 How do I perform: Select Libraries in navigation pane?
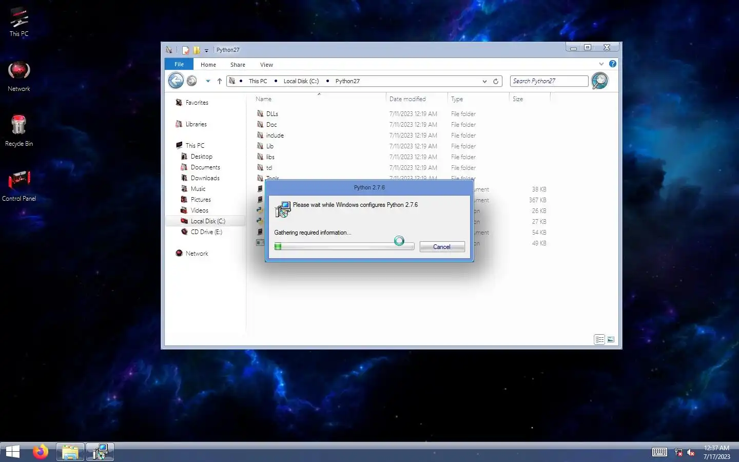196,124
